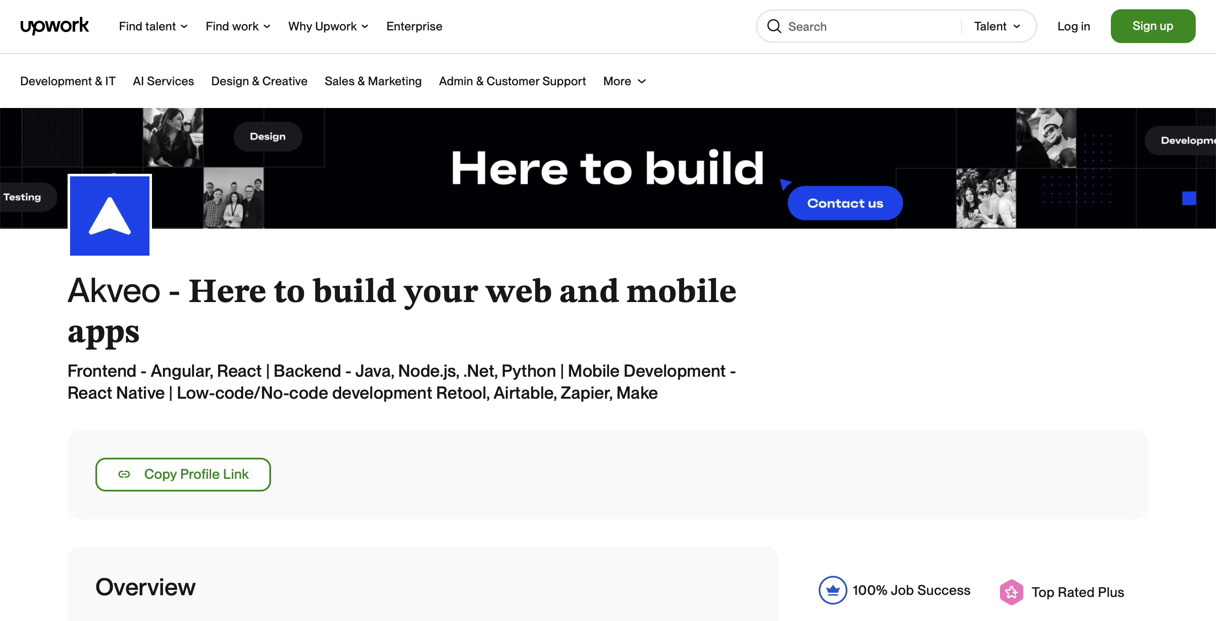Click the Overview section heading
The width and height of the screenshot is (1216, 621).
pos(145,587)
